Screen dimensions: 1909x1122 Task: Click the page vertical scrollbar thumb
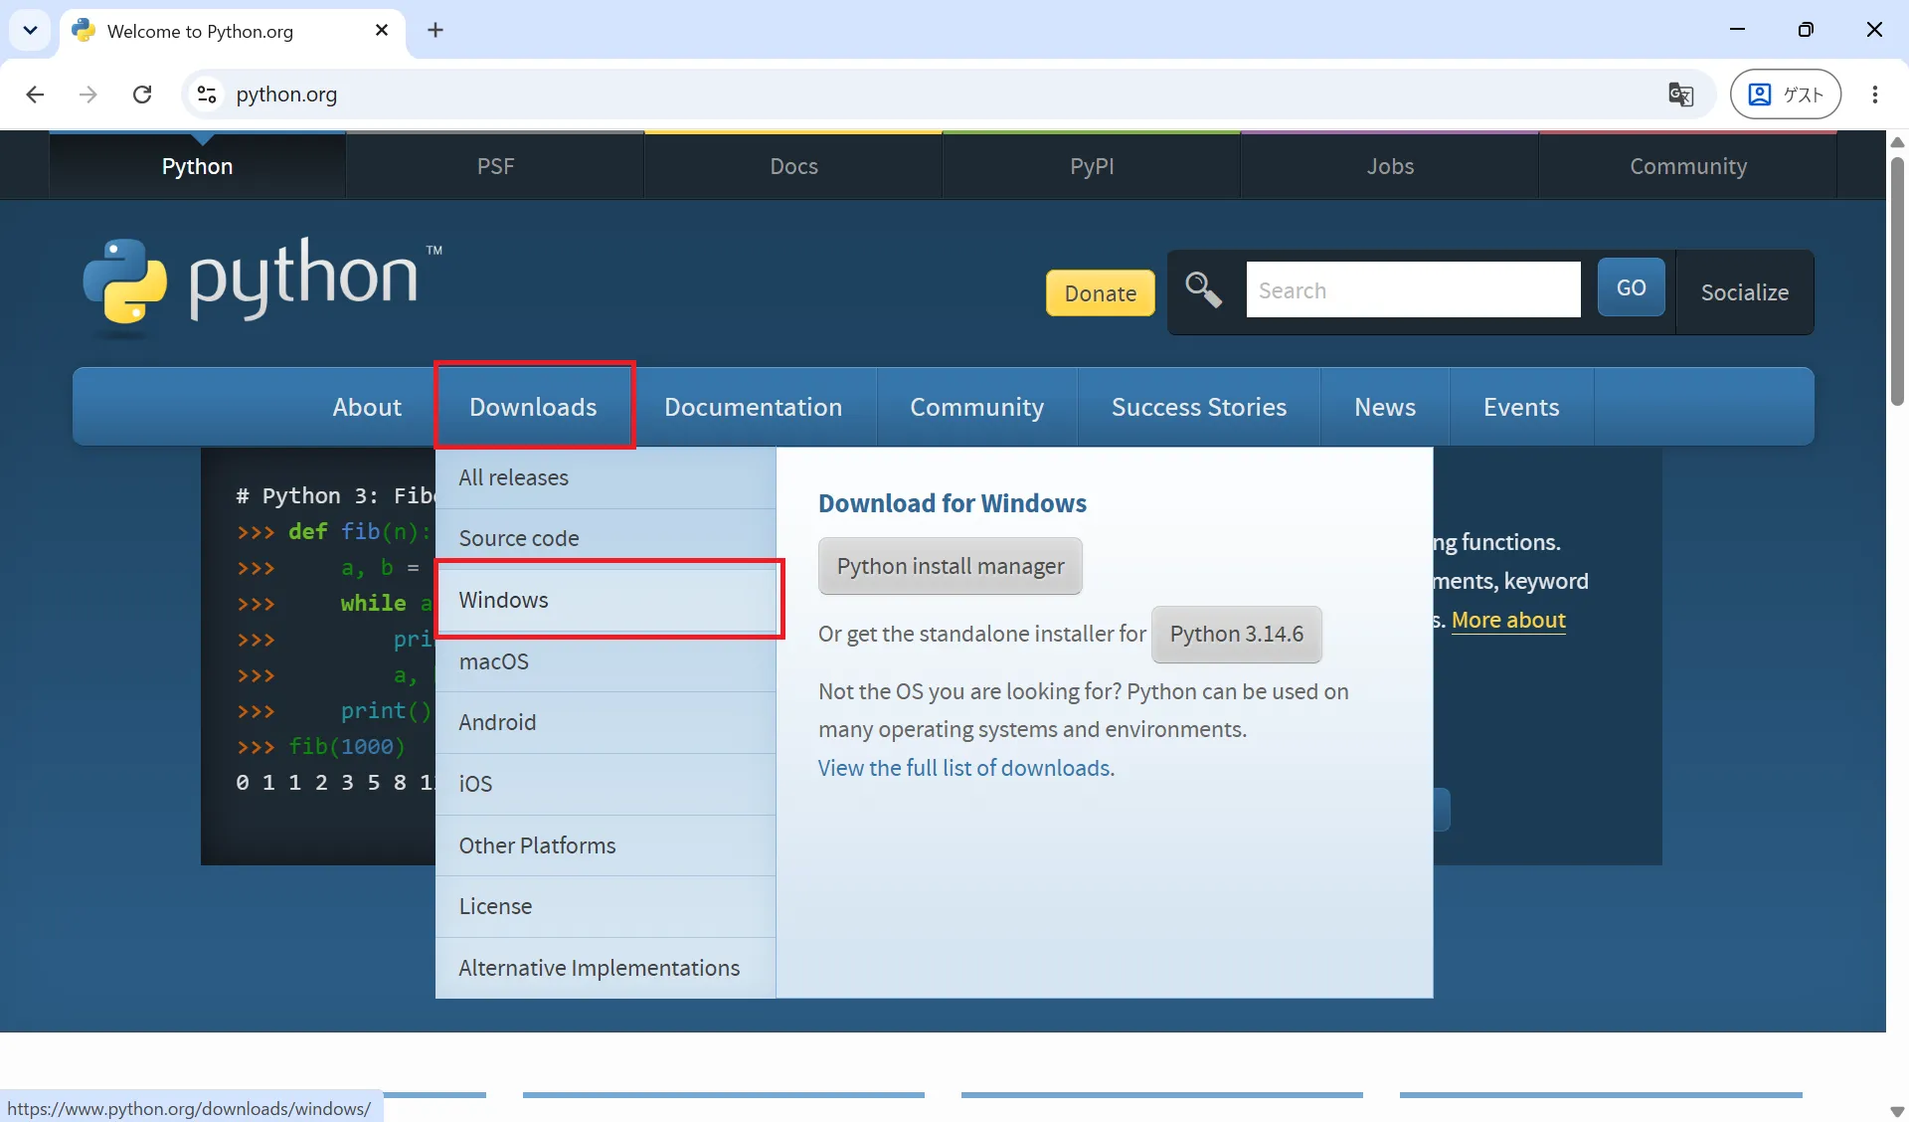(x=1897, y=281)
